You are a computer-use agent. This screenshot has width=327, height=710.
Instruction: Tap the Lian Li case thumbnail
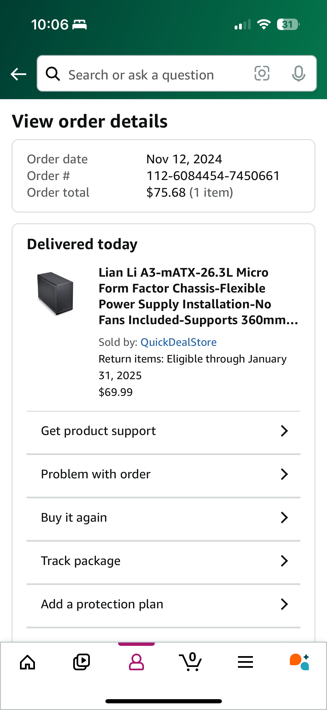(55, 294)
